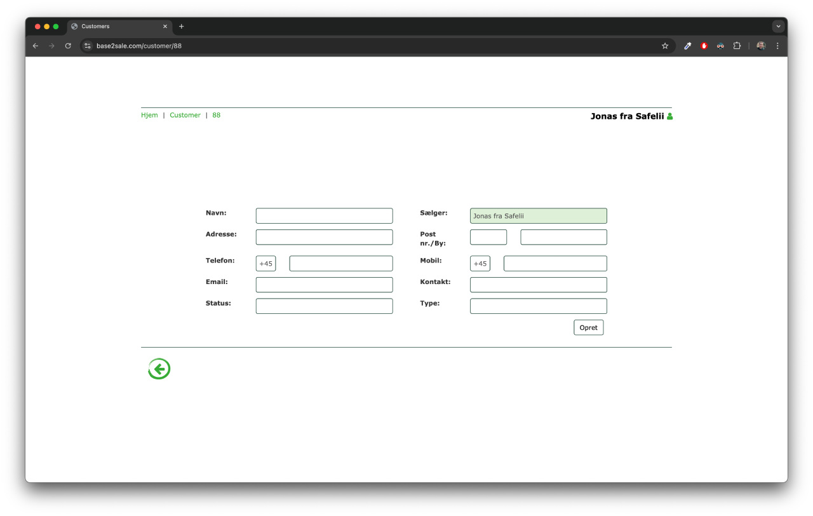Open the Chrome profile avatar
The image size is (813, 516).
[x=761, y=46]
